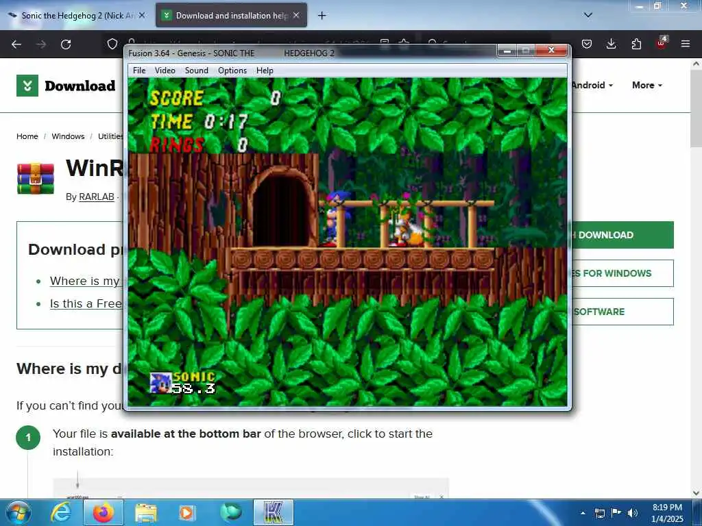This screenshot has width=702, height=526.
Task: Expand the More navigation dropdown
Action: 647,85
